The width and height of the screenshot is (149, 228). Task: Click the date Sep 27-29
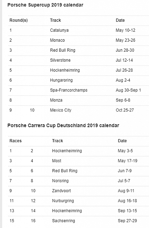pos(127,221)
